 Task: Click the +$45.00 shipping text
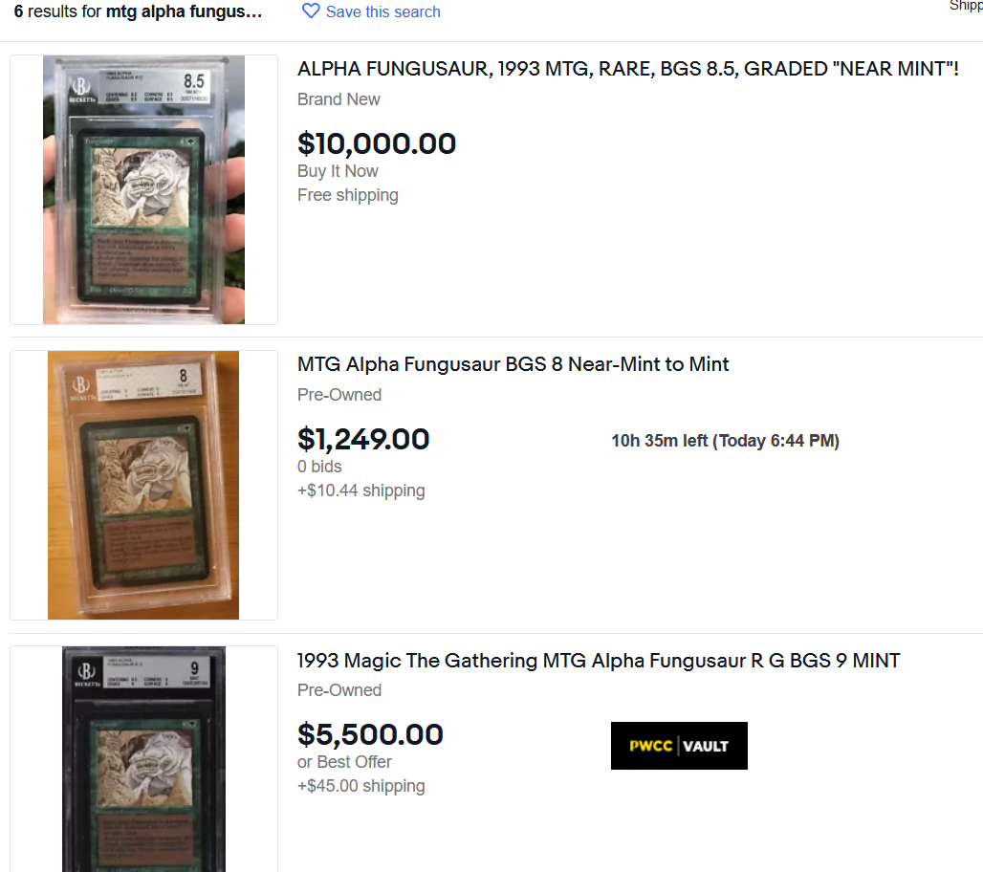(361, 786)
